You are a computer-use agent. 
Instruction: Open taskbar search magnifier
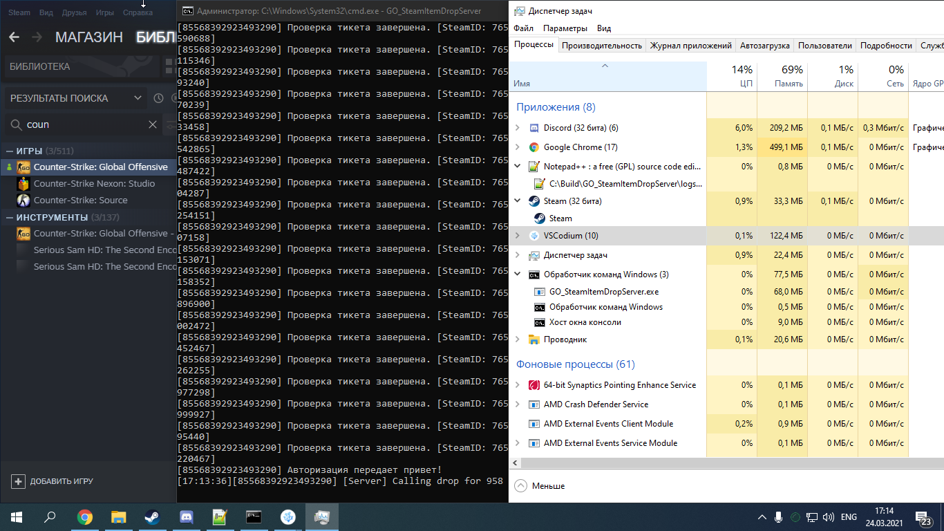pos(50,516)
